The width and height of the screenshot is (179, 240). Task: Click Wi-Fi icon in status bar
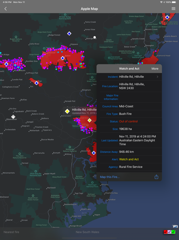[x=161, y=2]
